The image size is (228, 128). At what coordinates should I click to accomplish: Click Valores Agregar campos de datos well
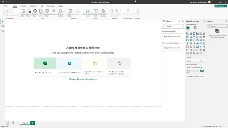click(196, 61)
